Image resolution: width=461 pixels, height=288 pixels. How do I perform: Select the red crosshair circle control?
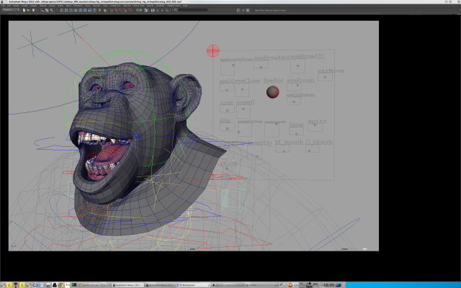tap(212, 50)
